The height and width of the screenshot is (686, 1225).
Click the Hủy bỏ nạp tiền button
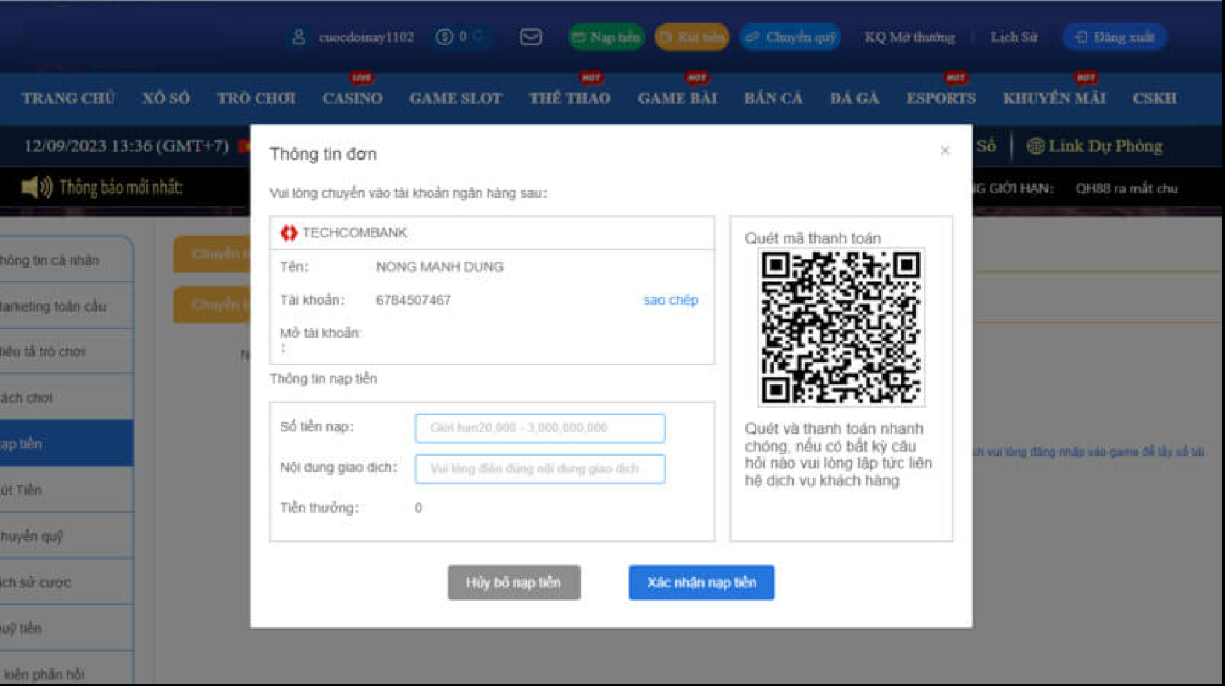514,582
